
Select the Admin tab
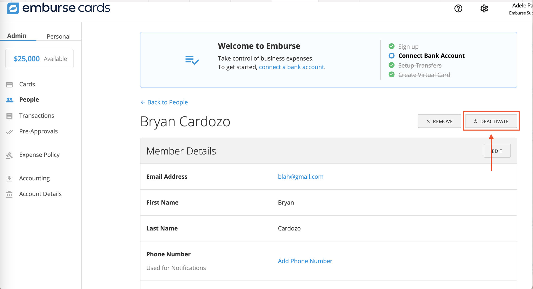17,35
